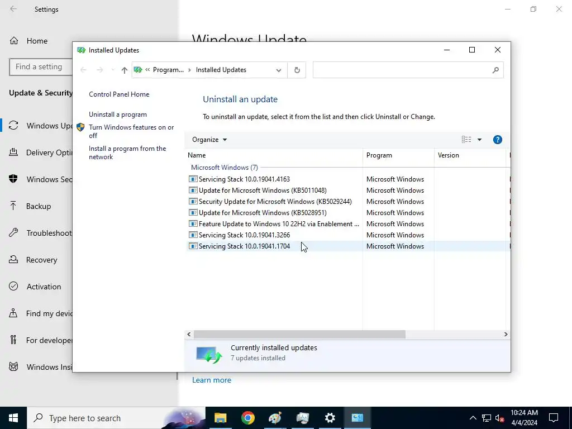Click the installed updates icon in details pane
The width and height of the screenshot is (572, 429).
209,355
